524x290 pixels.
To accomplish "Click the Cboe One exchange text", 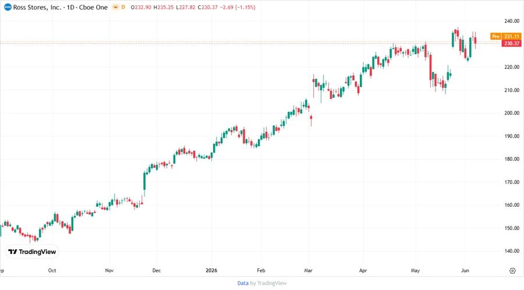I will coord(93,8).
